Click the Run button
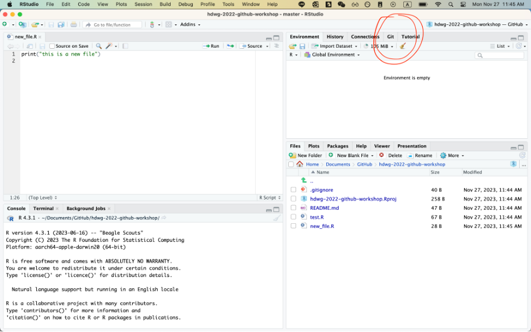 (x=211, y=46)
